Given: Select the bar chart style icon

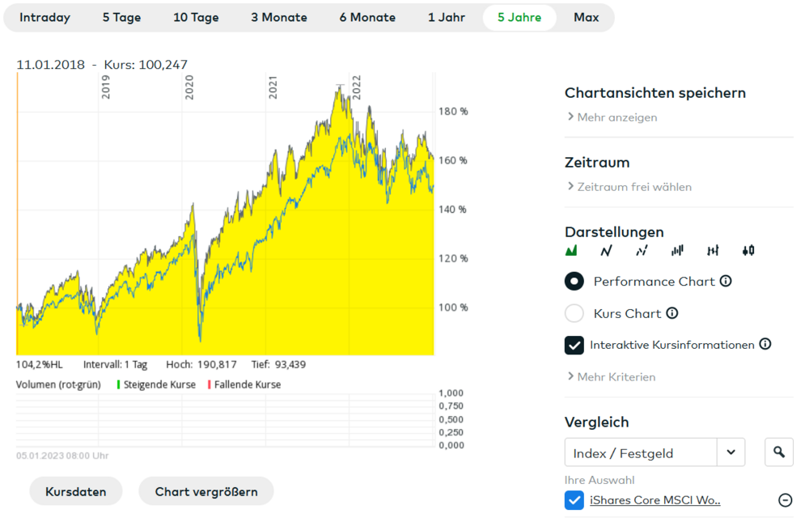Looking at the screenshot, I should (677, 251).
